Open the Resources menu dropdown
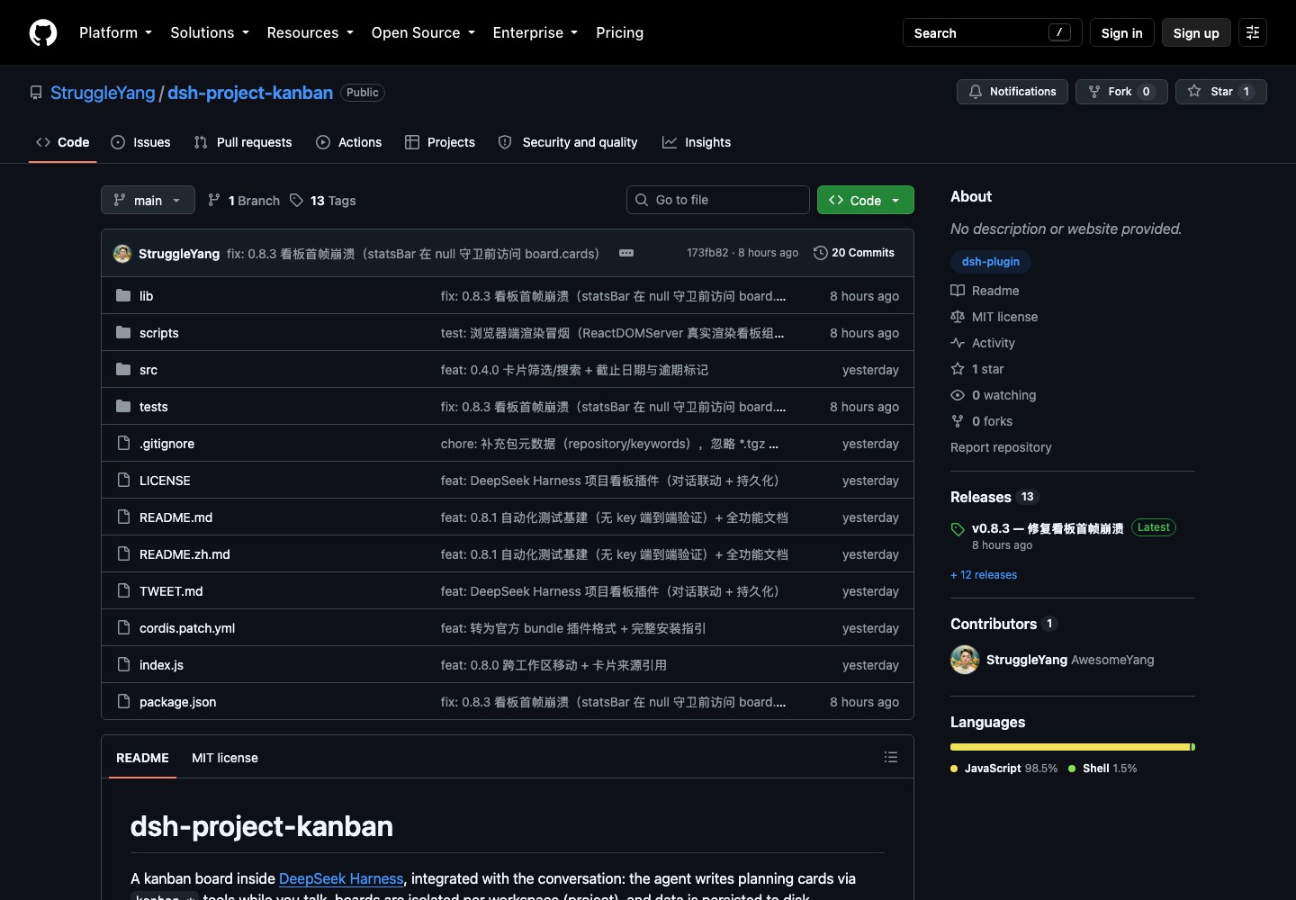1296x900 pixels. click(310, 32)
